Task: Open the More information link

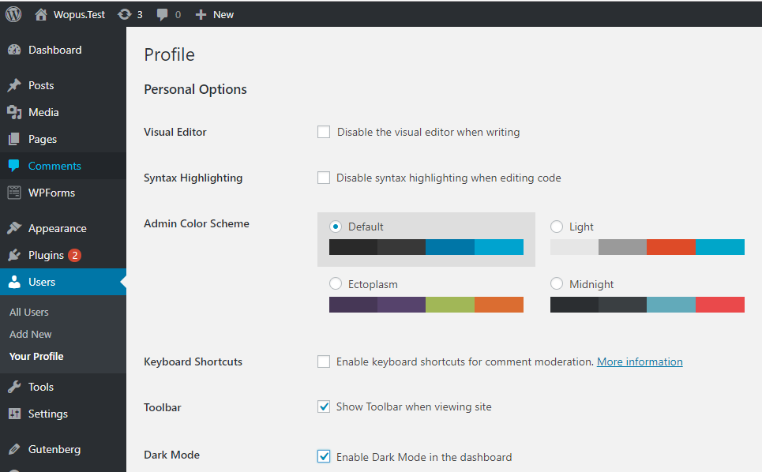Action: [640, 361]
